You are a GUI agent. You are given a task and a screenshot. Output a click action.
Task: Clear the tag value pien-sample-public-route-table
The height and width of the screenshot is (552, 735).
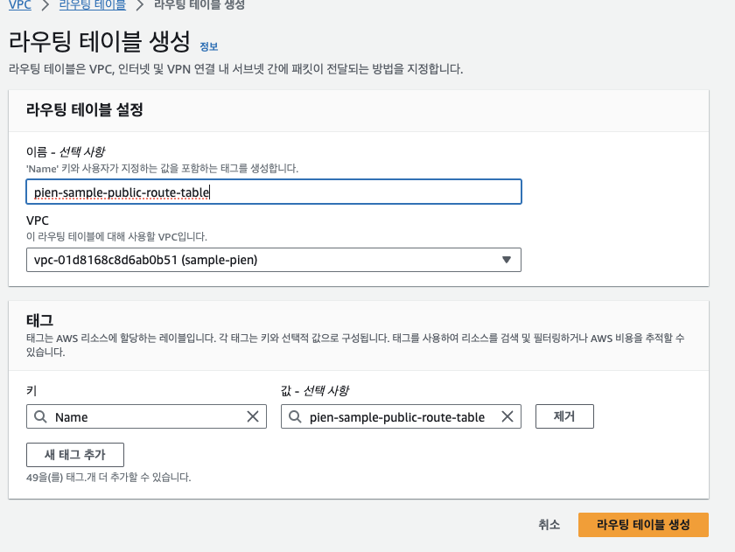pos(507,416)
